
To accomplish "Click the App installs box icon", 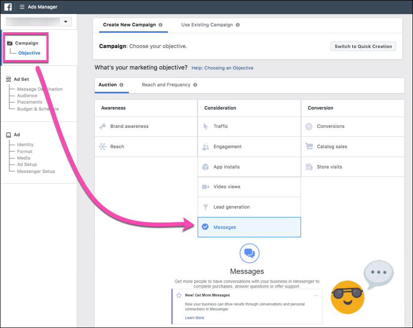I will click(206, 167).
